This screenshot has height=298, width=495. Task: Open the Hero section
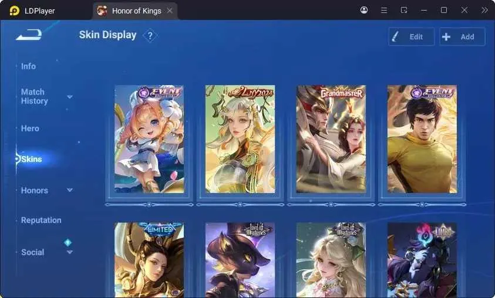tap(30, 128)
